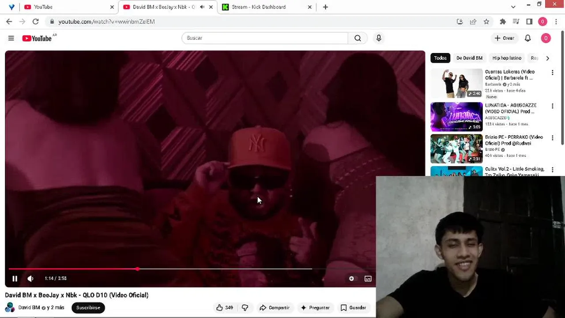Show more filter chips with right arrow
This screenshot has height=318, width=565.
pos(547,58)
